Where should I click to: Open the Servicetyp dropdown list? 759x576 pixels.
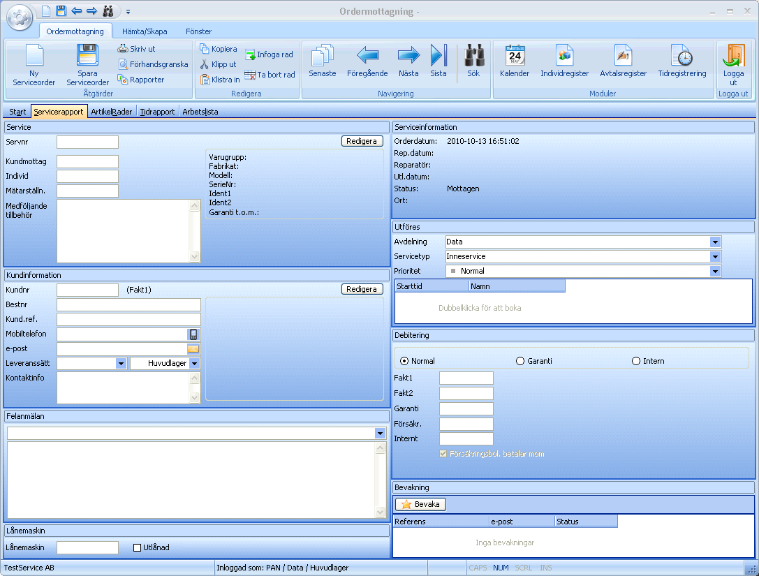[x=715, y=256]
